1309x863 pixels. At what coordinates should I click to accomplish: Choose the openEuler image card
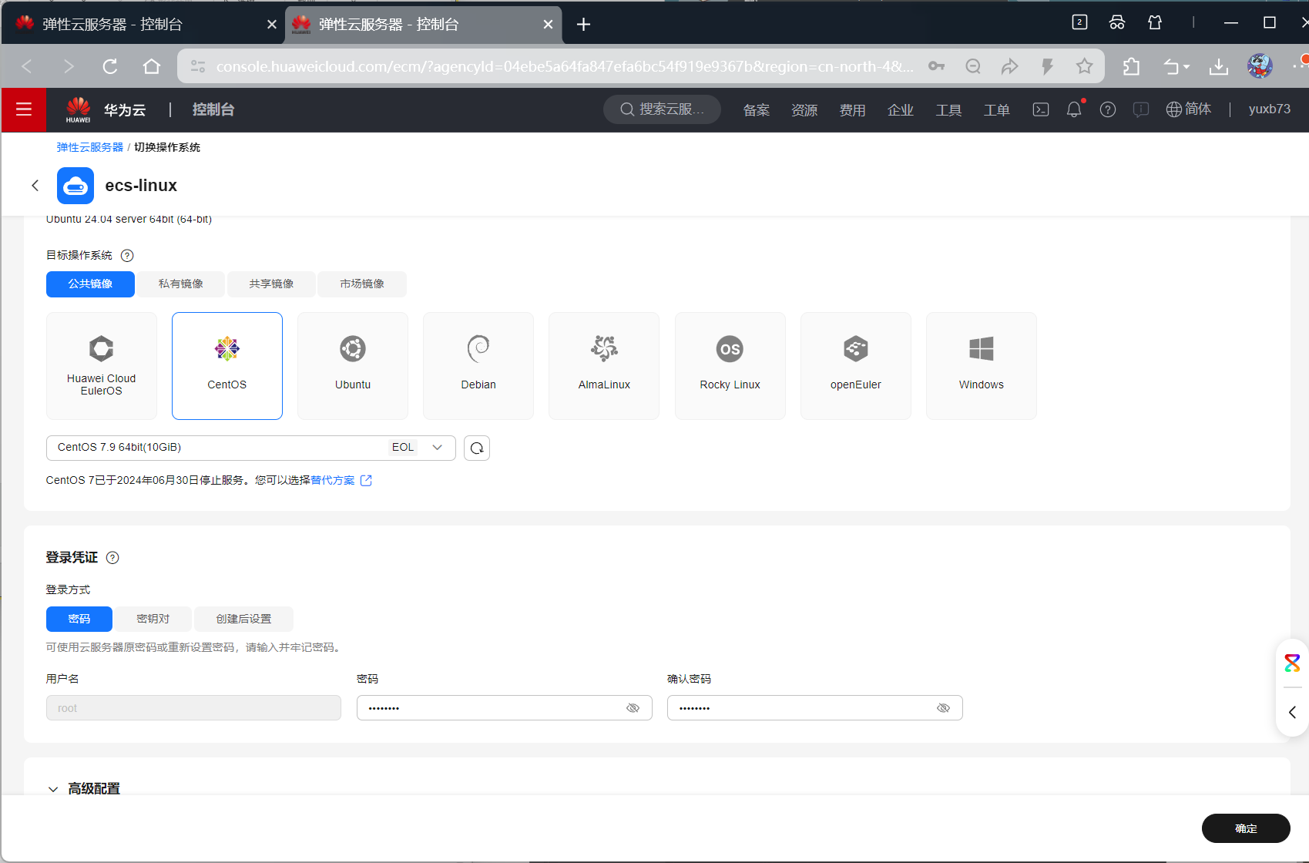tap(856, 366)
